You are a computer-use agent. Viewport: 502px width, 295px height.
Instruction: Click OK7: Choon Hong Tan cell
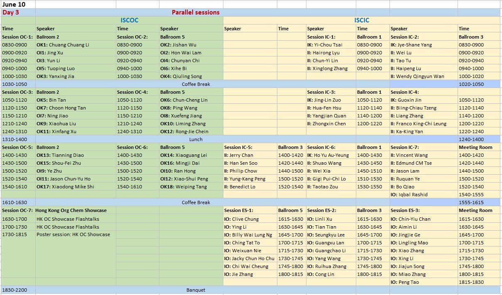76,108
